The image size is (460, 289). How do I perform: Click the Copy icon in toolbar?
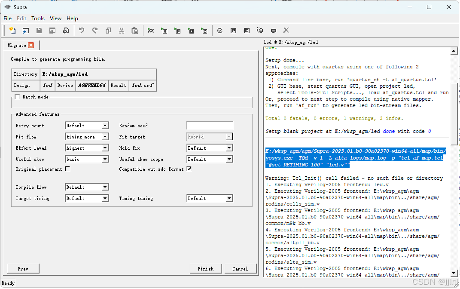coord(108,30)
